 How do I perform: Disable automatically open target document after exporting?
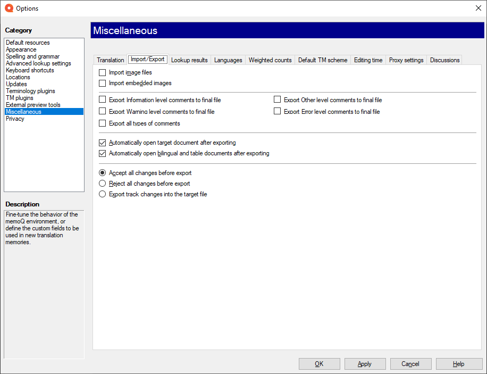click(102, 143)
